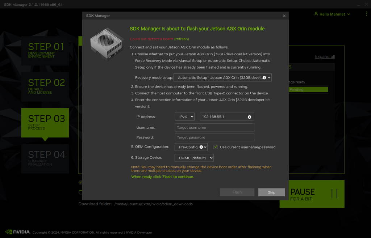This screenshot has height=238, width=371.
Task: Click the info icon in Recovery mode setup
Action: point(264,77)
